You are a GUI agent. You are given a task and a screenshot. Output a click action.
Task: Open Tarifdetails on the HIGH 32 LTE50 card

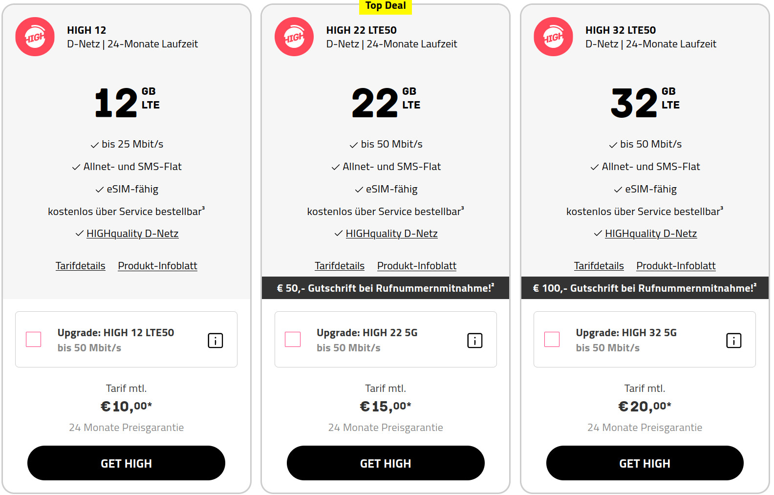tap(599, 265)
